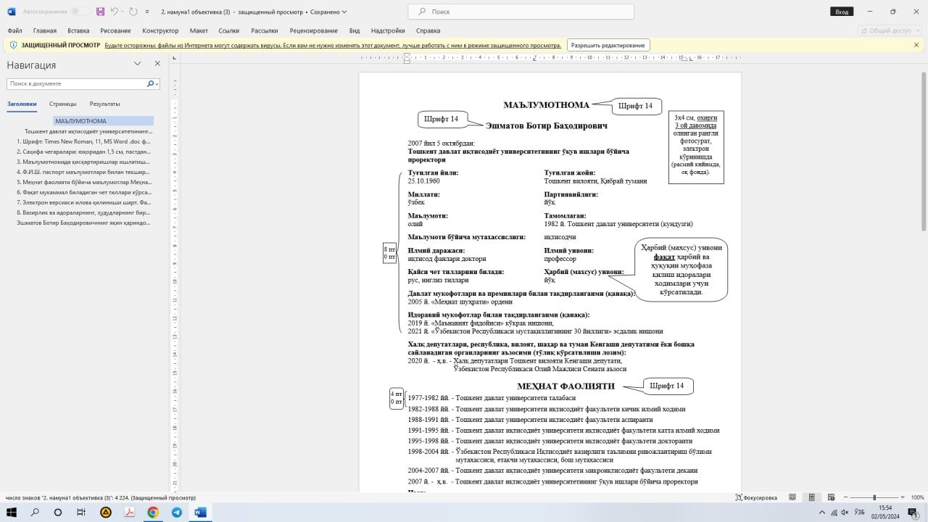This screenshot has width=928, height=522.
Task: Select the Вид ribbon tab
Action: point(355,30)
